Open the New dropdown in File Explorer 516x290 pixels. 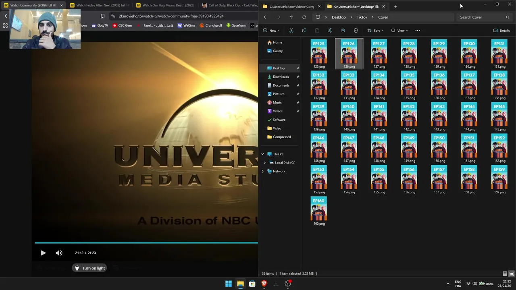(x=272, y=31)
